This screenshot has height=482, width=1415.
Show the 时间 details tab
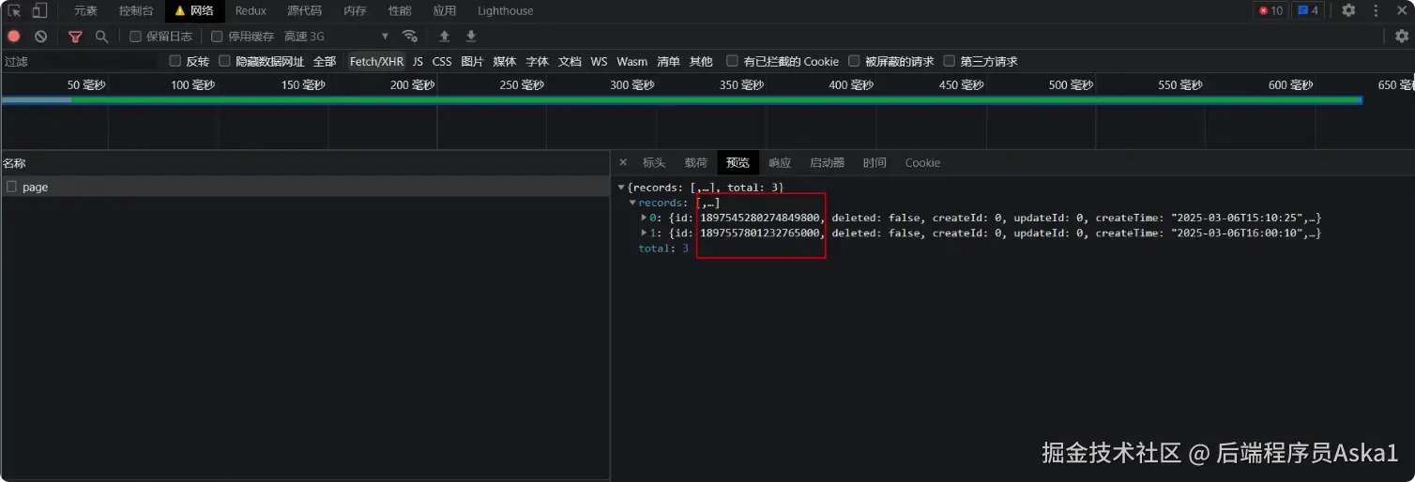click(875, 162)
